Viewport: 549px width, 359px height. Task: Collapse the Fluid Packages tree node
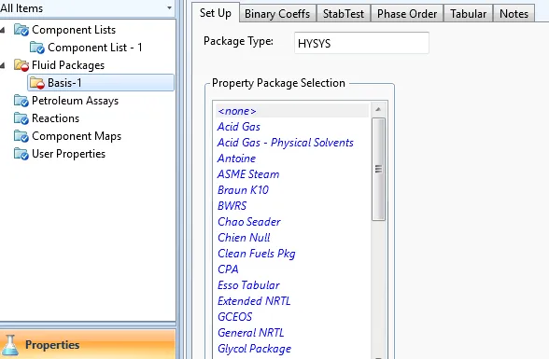(x=3, y=65)
